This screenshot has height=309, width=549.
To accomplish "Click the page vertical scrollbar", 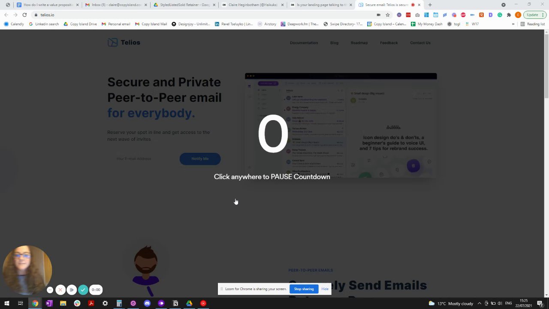I will tap(546, 163).
